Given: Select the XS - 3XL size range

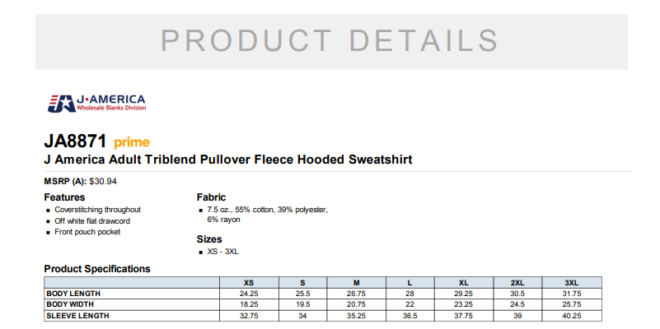Looking at the screenshot, I should [222, 251].
